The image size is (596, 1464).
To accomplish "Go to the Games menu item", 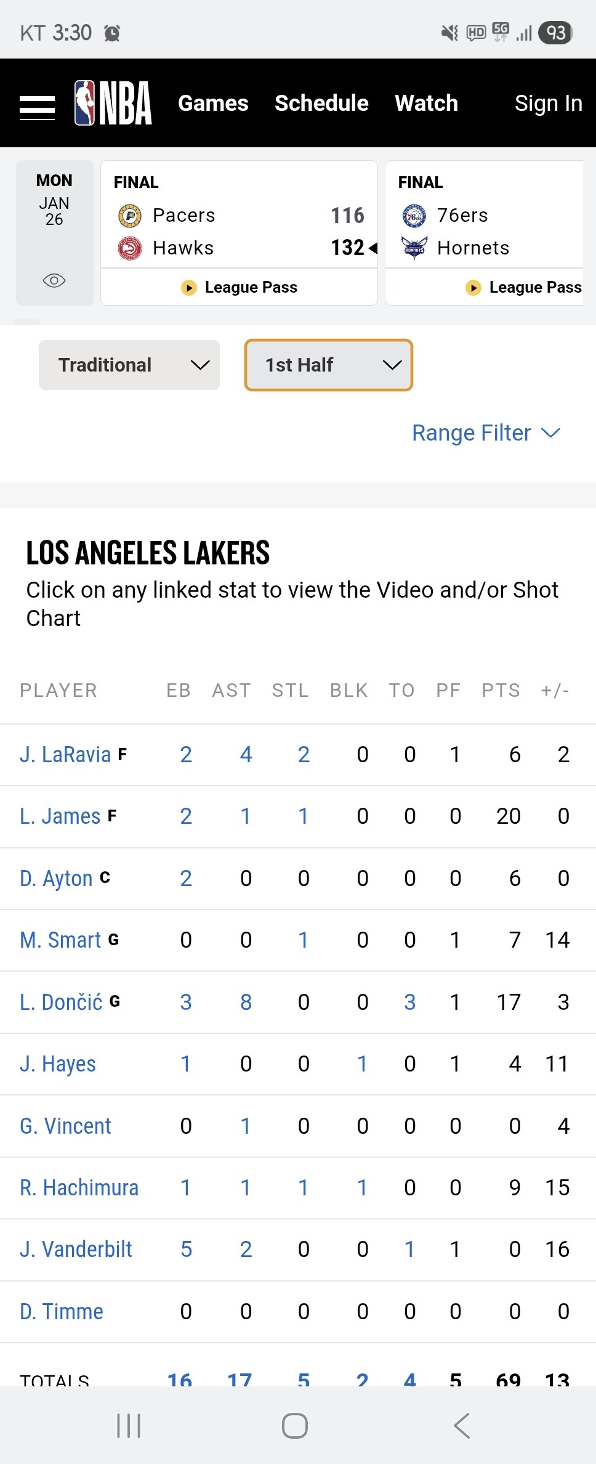I will [213, 104].
